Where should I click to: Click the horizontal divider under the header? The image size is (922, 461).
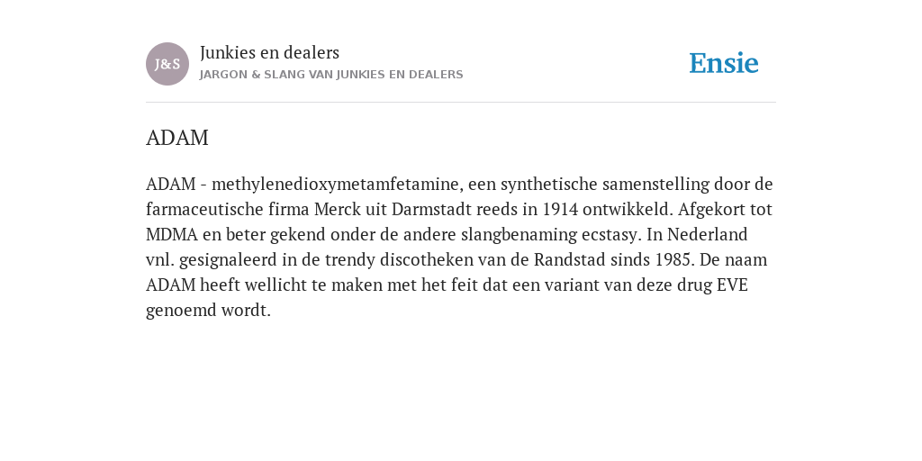(461, 103)
